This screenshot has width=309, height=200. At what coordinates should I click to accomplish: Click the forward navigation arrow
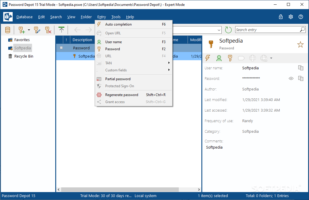(x=89, y=30)
